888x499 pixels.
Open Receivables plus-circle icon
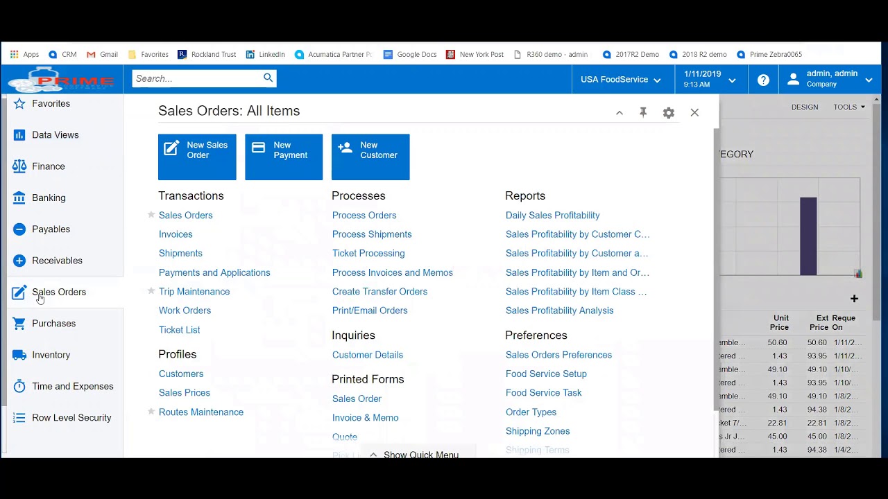click(x=19, y=261)
